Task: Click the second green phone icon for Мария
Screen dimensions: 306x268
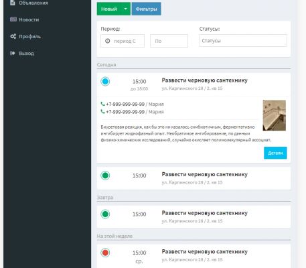Action: click(x=102, y=111)
